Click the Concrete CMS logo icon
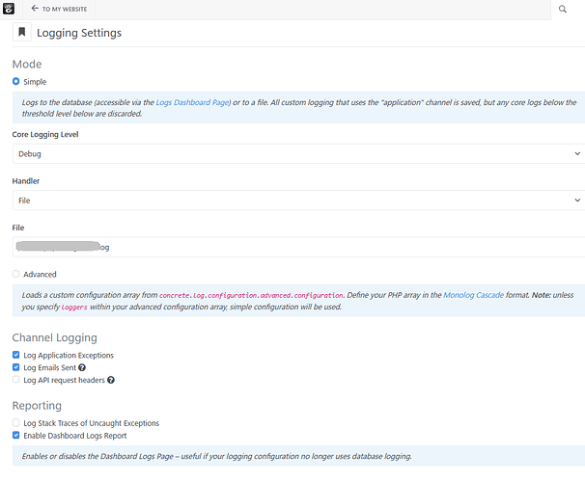Screen dimensions: 585x482 10,9
